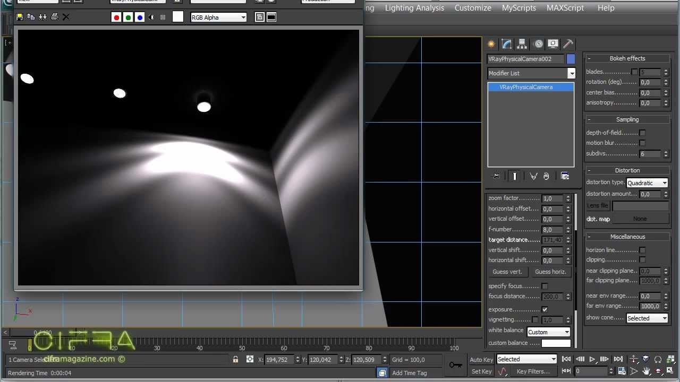Open the Help menu
The width and height of the screenshot is (680, 382).
(606, 8)
